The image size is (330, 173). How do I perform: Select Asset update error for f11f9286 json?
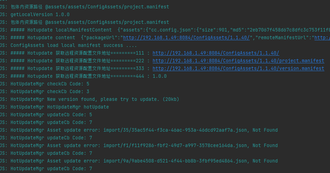144,145
